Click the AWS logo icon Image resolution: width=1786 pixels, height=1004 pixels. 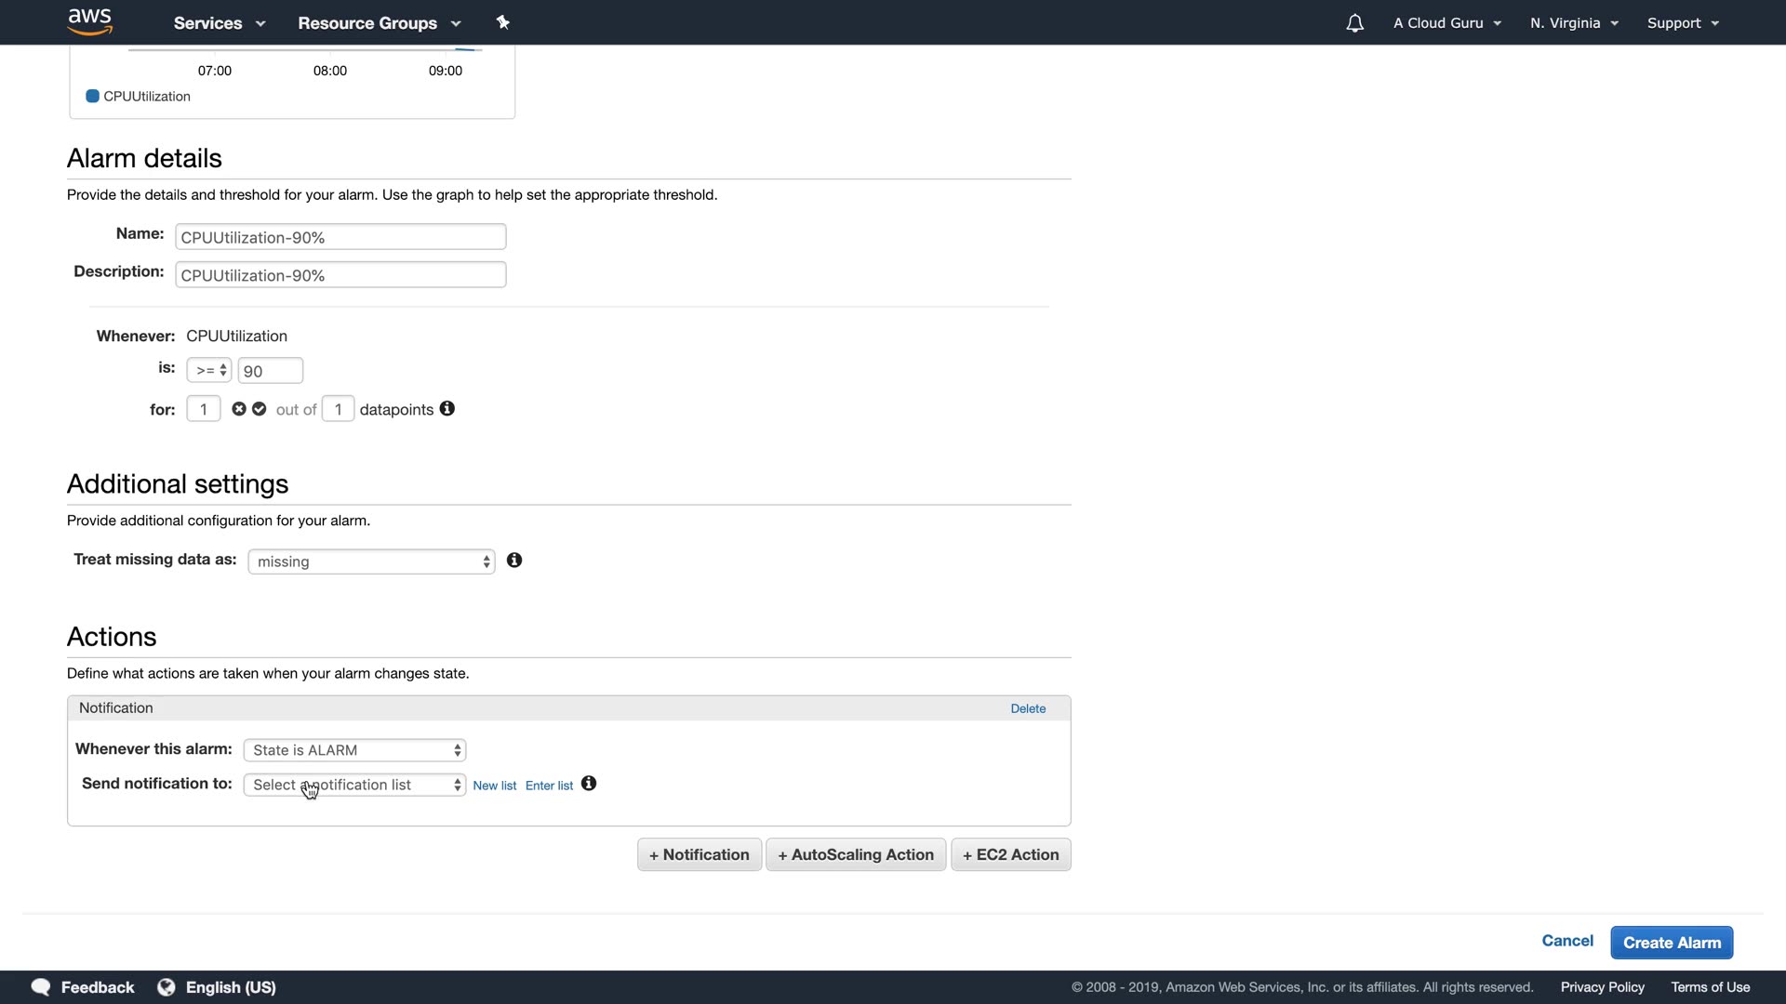pyautogui.click(x=90, y=21)
